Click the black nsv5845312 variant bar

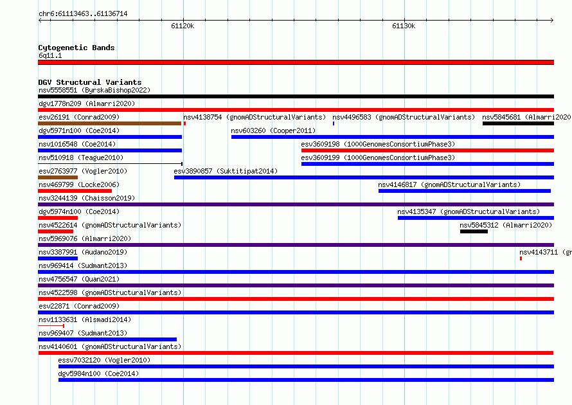[x=474, y=231]
